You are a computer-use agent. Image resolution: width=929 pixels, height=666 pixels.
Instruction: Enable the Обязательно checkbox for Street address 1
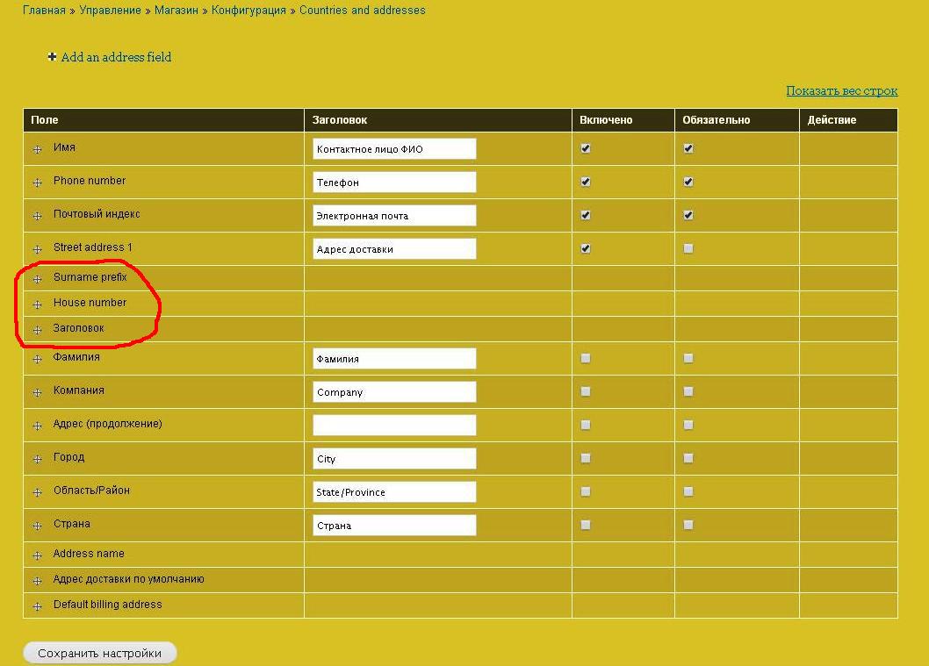688,248
